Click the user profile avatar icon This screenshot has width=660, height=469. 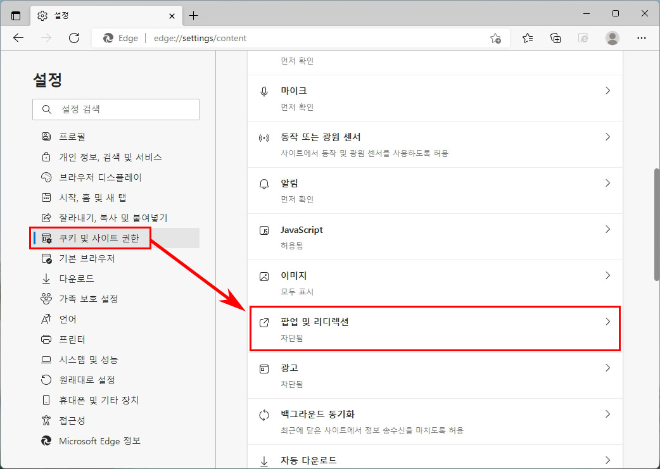612,38
